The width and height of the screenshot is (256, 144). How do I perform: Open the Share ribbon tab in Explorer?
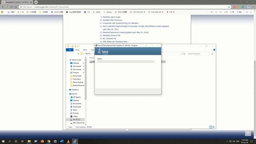pos(85,50)
